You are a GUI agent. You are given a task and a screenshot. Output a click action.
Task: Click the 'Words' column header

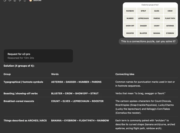[55, 74]
